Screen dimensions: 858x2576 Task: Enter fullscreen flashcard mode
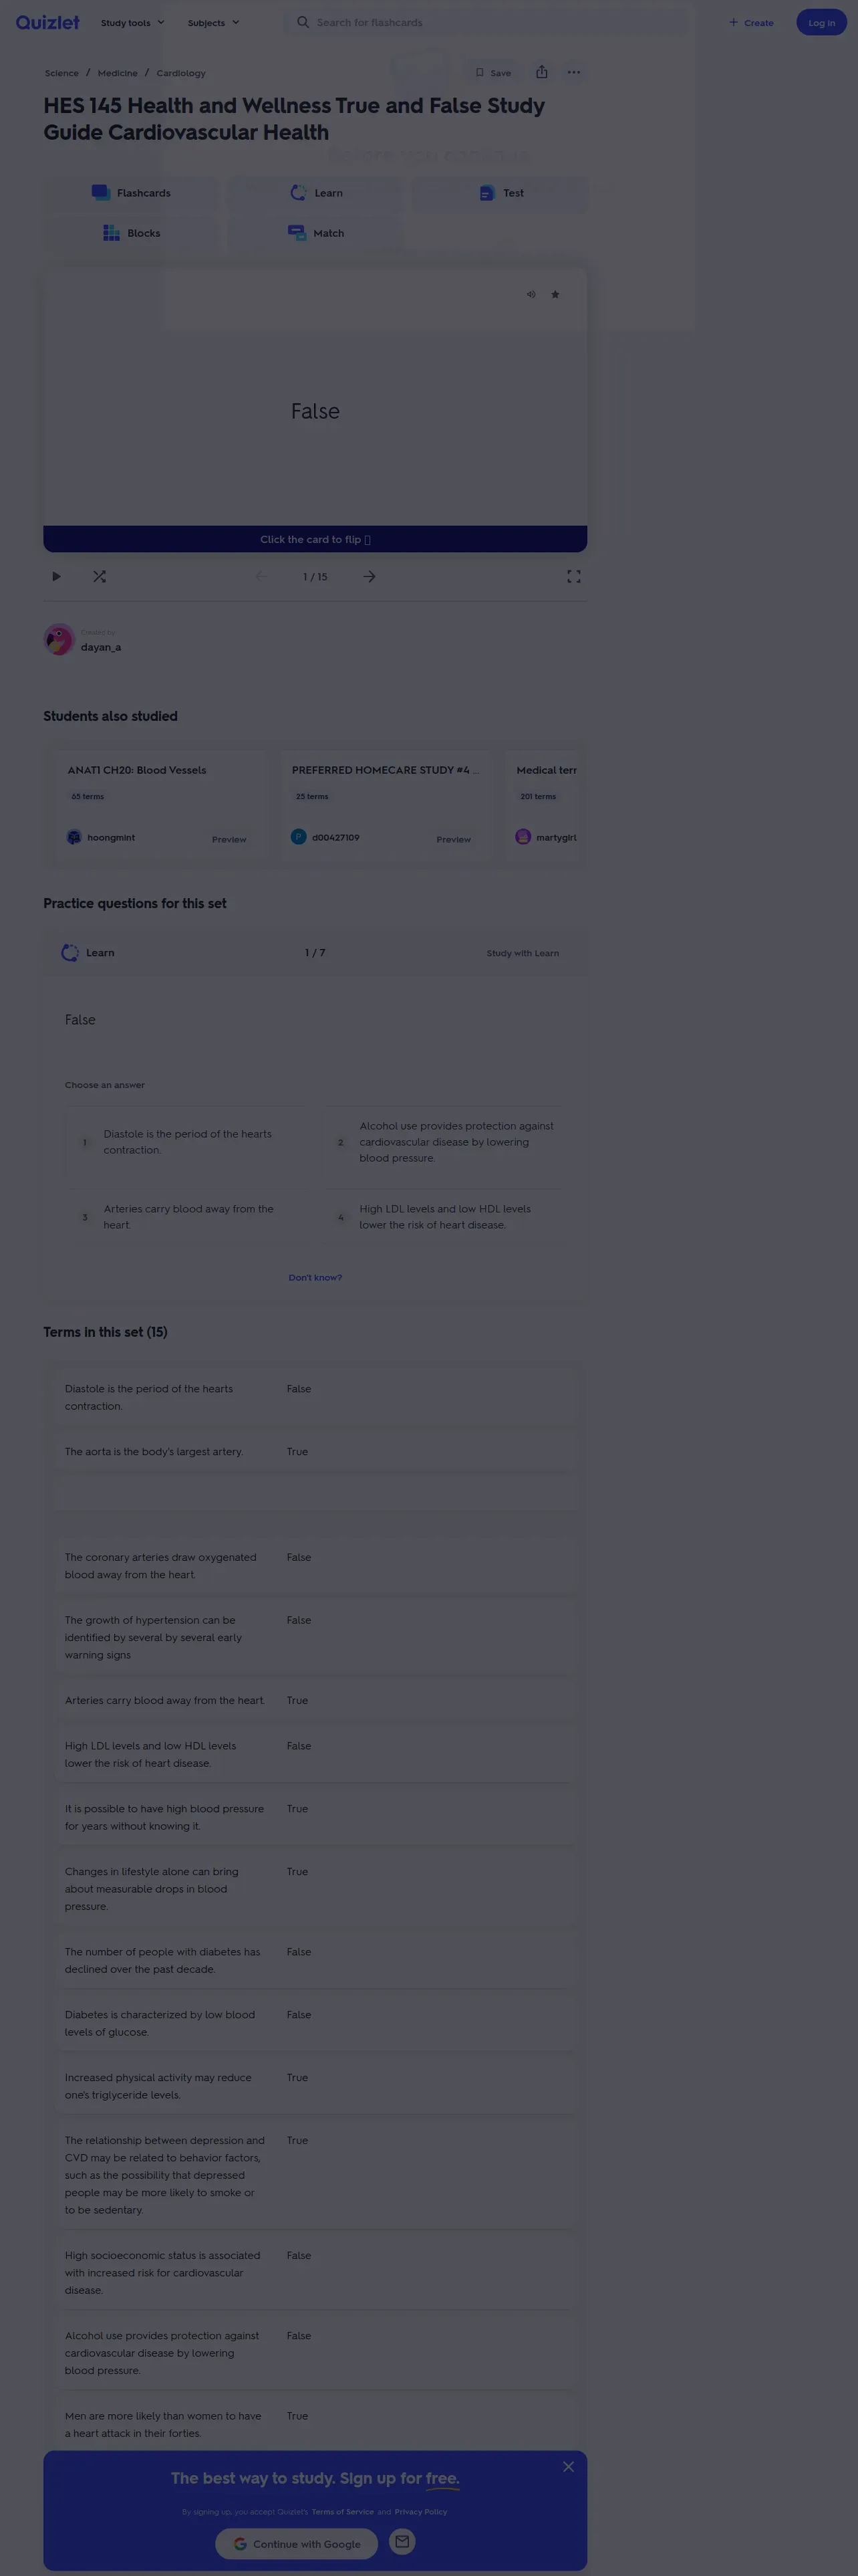pyautogui.click(x=573, y=577)
